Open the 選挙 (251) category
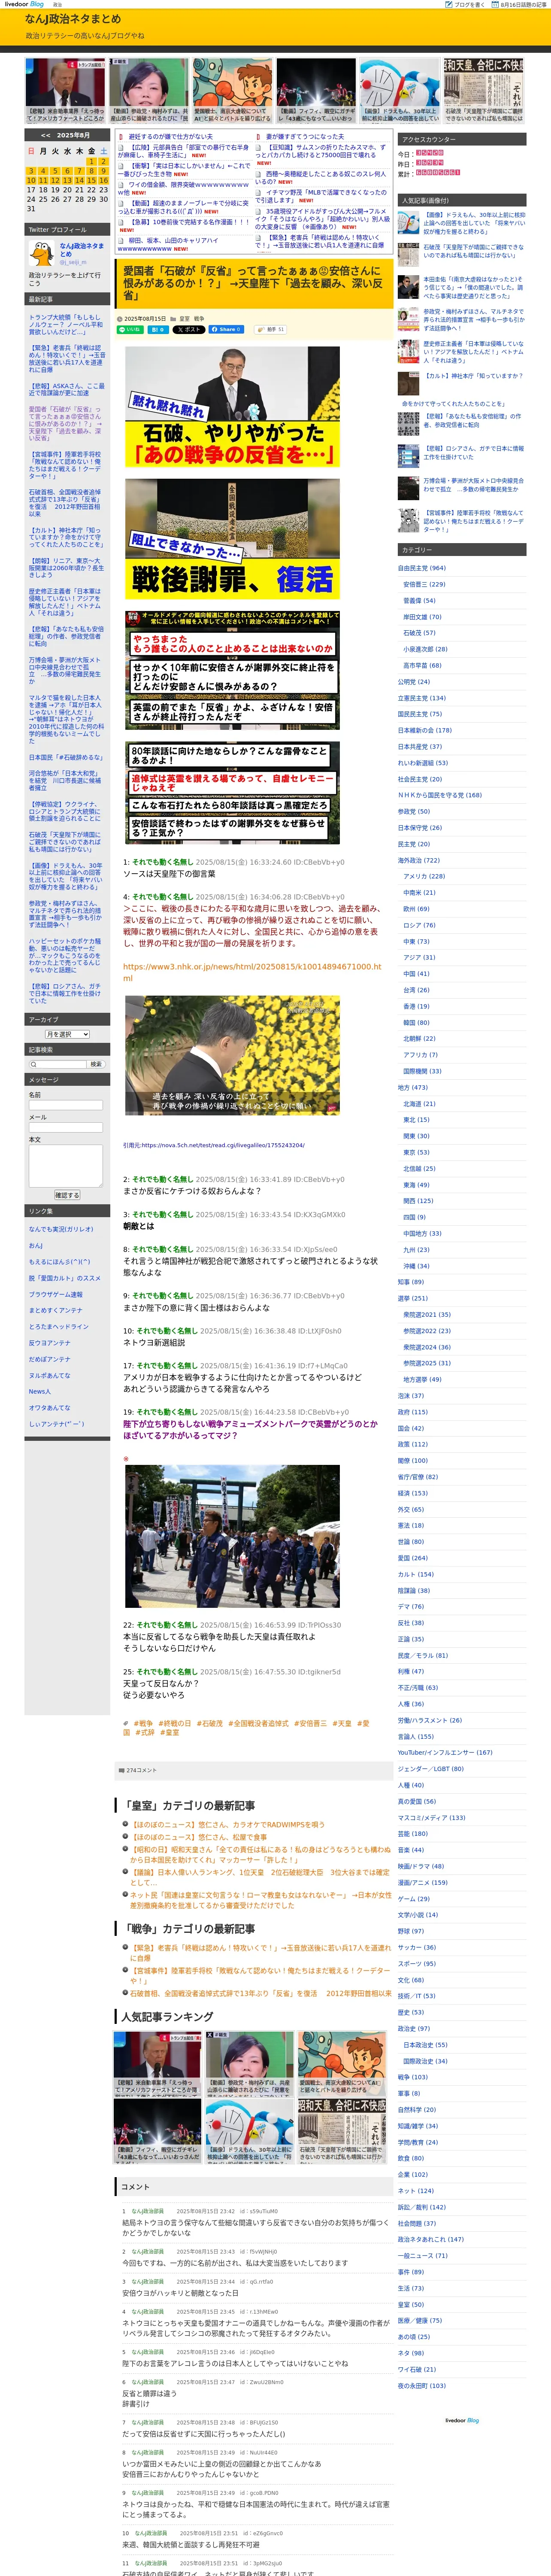 412,1298
